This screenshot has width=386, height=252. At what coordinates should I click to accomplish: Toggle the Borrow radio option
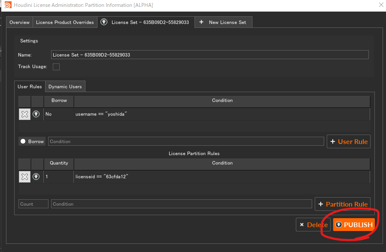23,141
